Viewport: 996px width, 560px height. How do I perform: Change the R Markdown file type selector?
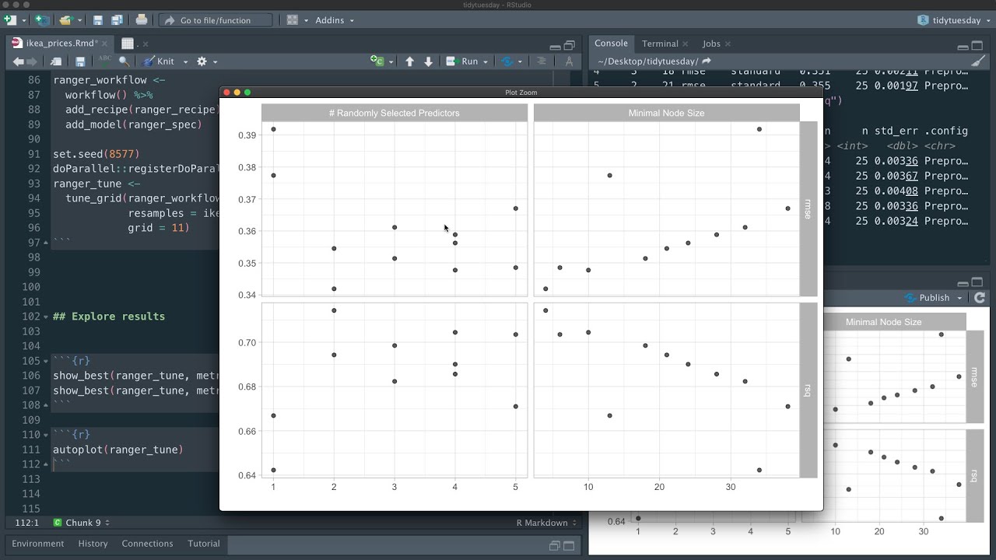point(546,523)
